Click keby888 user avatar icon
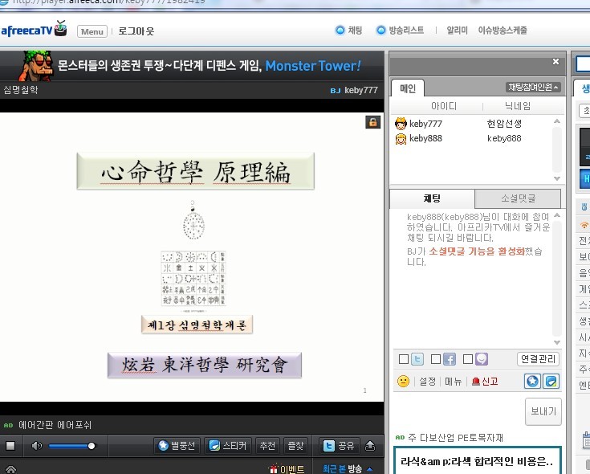Image resolution: width=590 pixels, height=474 pixels. [401, 139]
